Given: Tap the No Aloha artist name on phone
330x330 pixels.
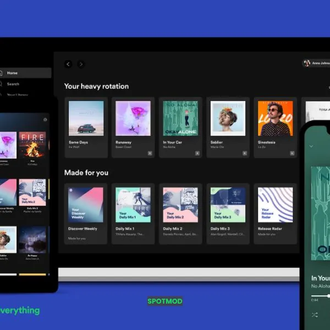Looking at the screenshot, I should point(321,286).
